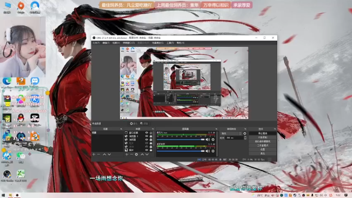The image size is (352, 198).
Task: Open gear settings for 麦克风/Aux mixer track
Action: click(213, 139)
